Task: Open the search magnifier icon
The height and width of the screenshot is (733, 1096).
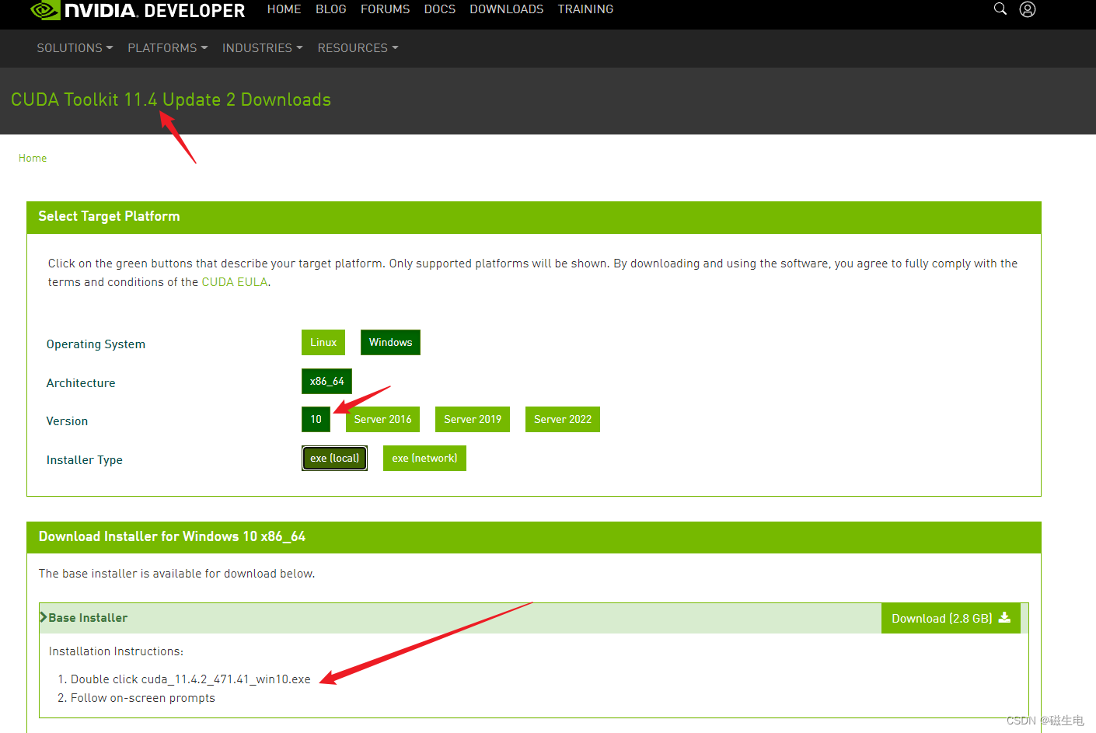Action: (x=1000, y=9)
